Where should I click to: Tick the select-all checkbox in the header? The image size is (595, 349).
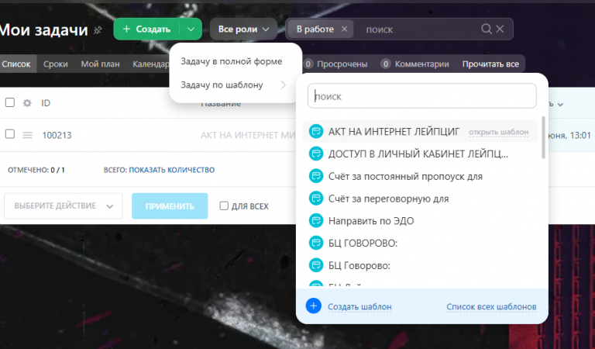[x=10, y=102]
